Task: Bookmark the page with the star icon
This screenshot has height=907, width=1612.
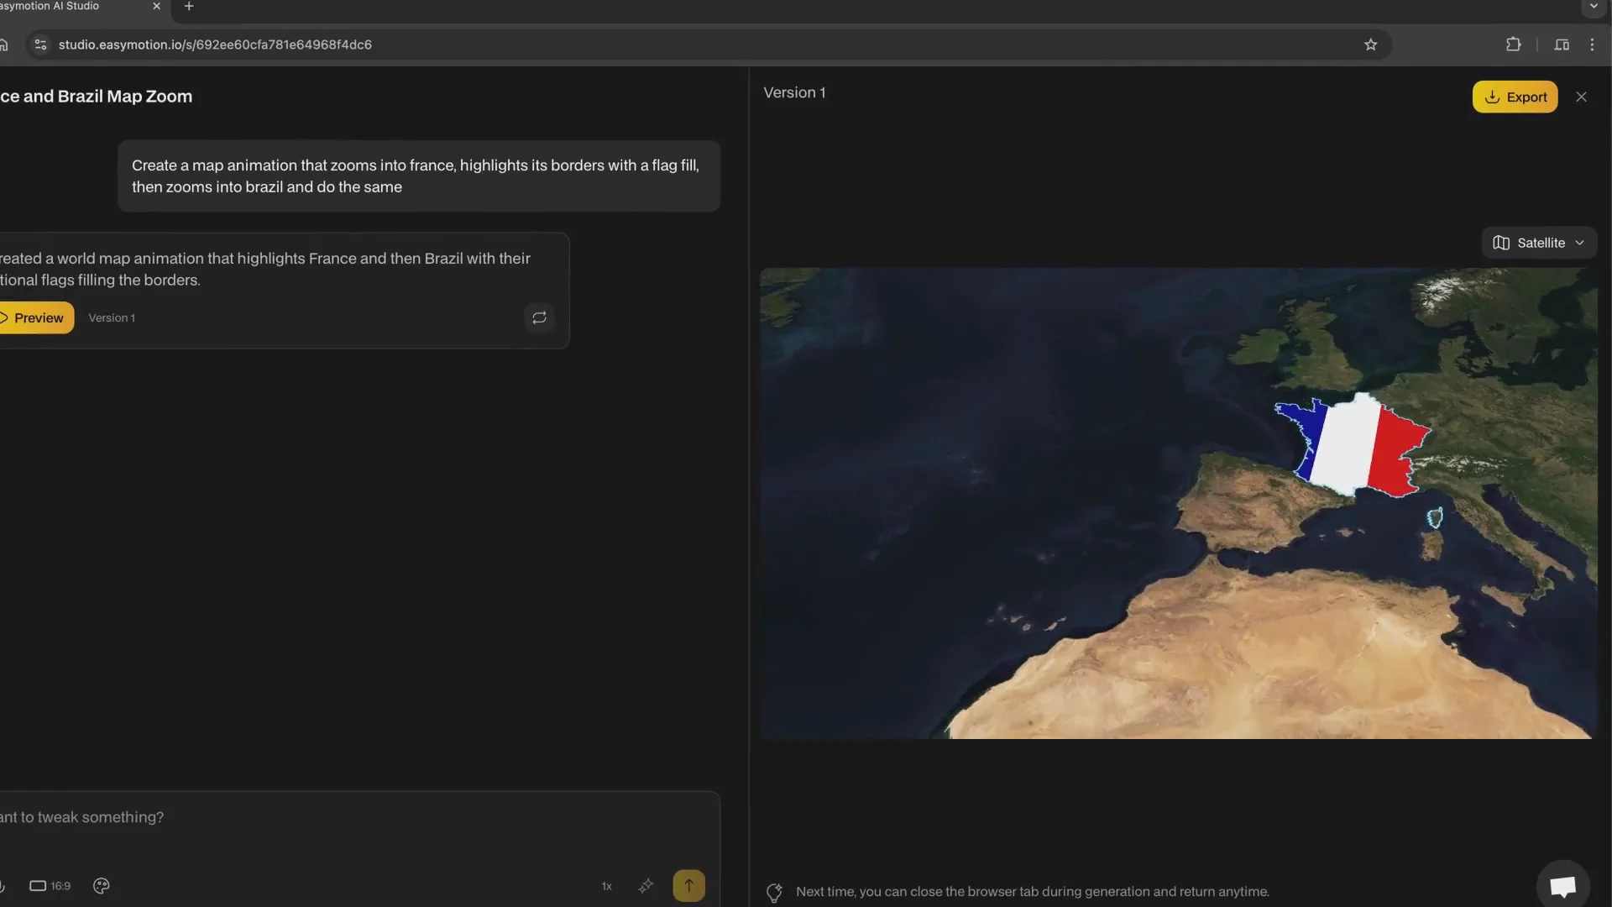Action: click(x=1371, y=45)
